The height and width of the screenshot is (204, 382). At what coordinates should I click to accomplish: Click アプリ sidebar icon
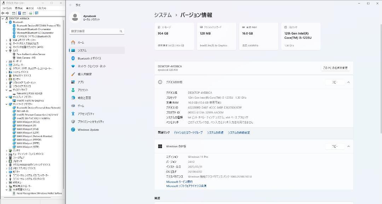(x=73, y=82)
